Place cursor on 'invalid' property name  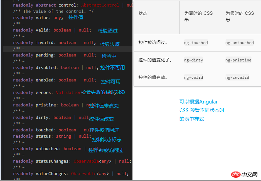(45, 42)
